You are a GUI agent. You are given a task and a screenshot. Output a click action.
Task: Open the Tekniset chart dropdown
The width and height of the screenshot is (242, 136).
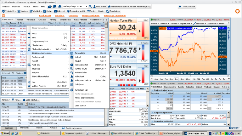164,24
